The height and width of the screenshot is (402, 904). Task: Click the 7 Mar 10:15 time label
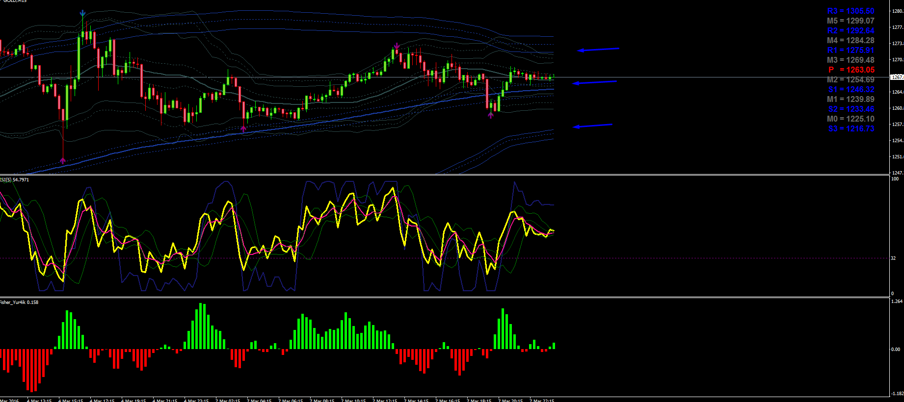354,400
